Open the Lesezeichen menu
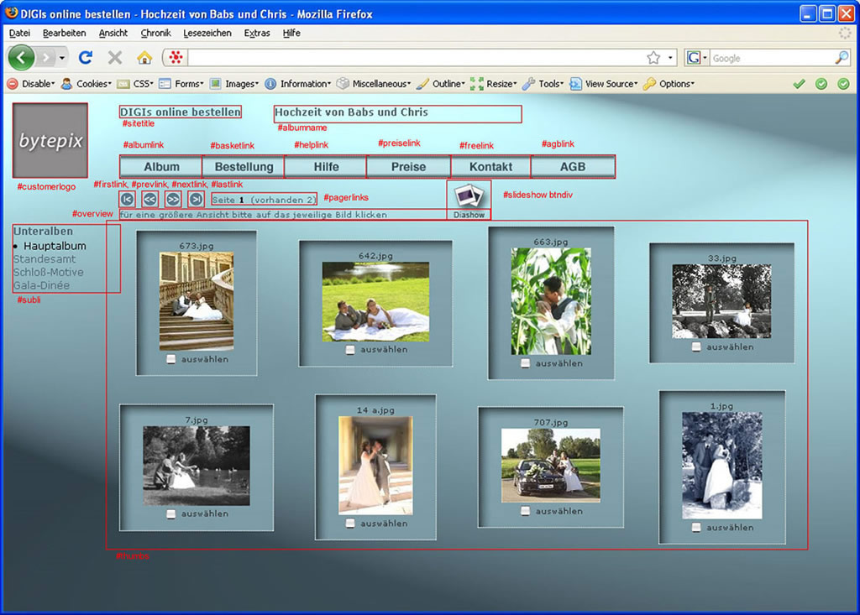 207,33
